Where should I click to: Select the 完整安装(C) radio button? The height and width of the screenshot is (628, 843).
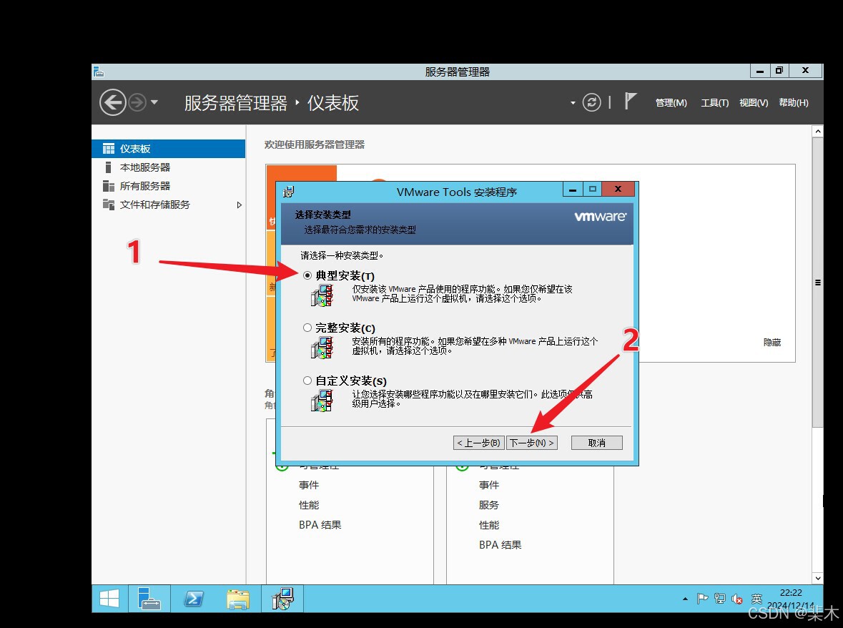pyautogui.click(x=307, y=328)
